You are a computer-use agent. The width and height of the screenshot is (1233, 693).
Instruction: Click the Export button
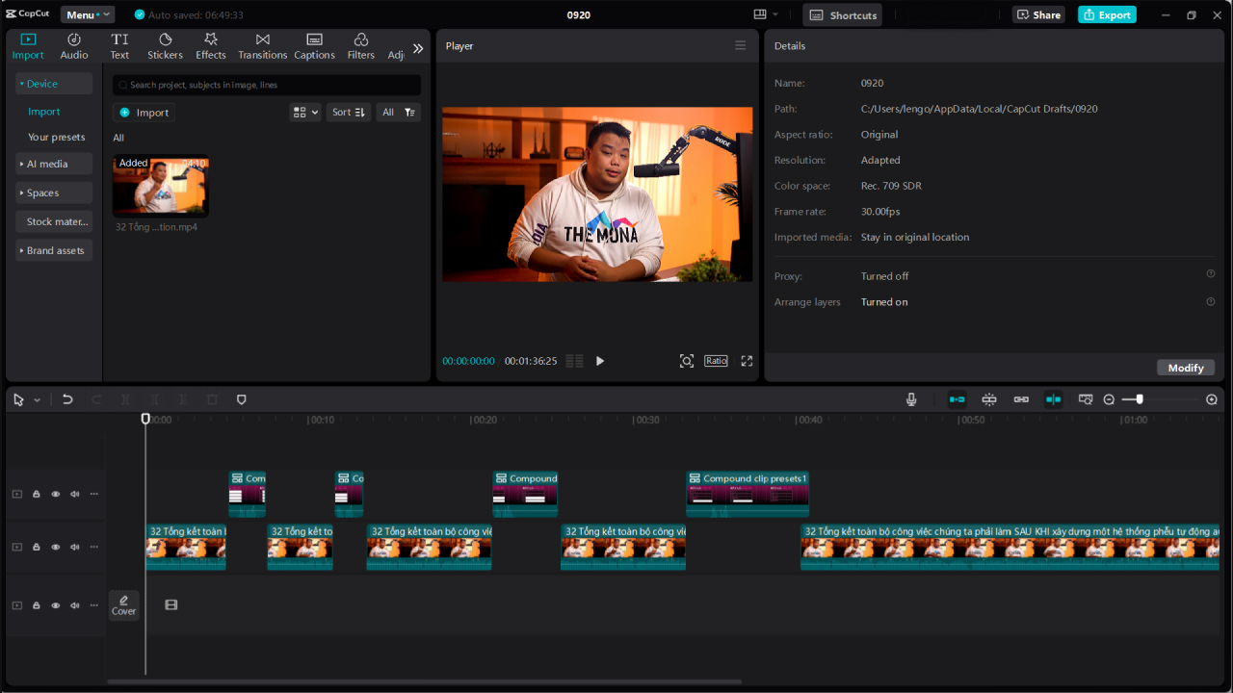(x=1107, y=14)
